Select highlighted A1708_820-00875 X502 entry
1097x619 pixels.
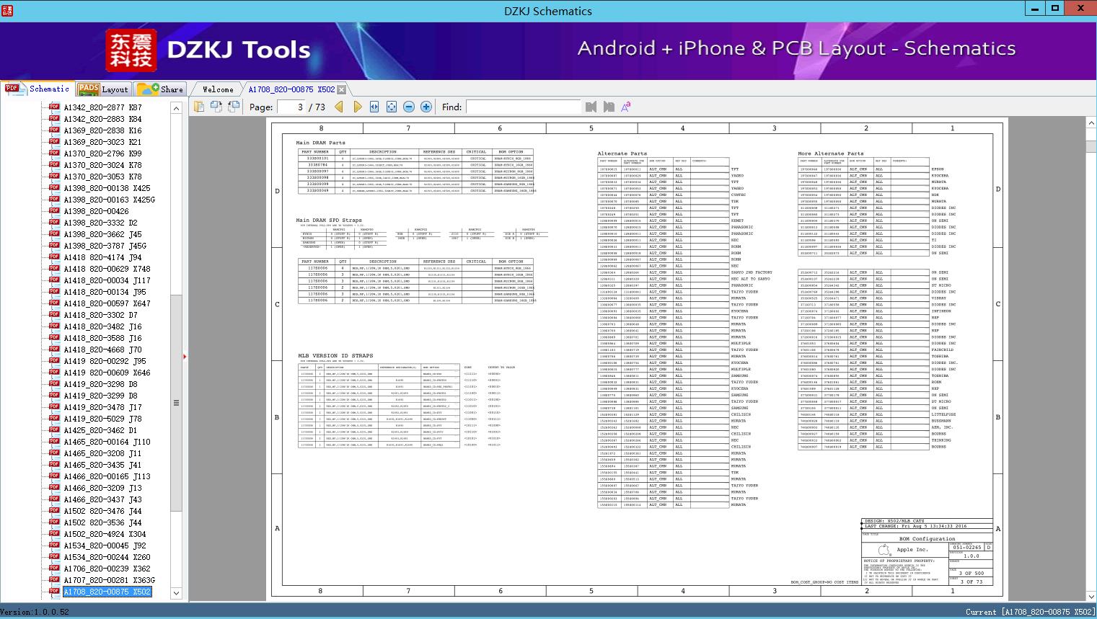107,592
